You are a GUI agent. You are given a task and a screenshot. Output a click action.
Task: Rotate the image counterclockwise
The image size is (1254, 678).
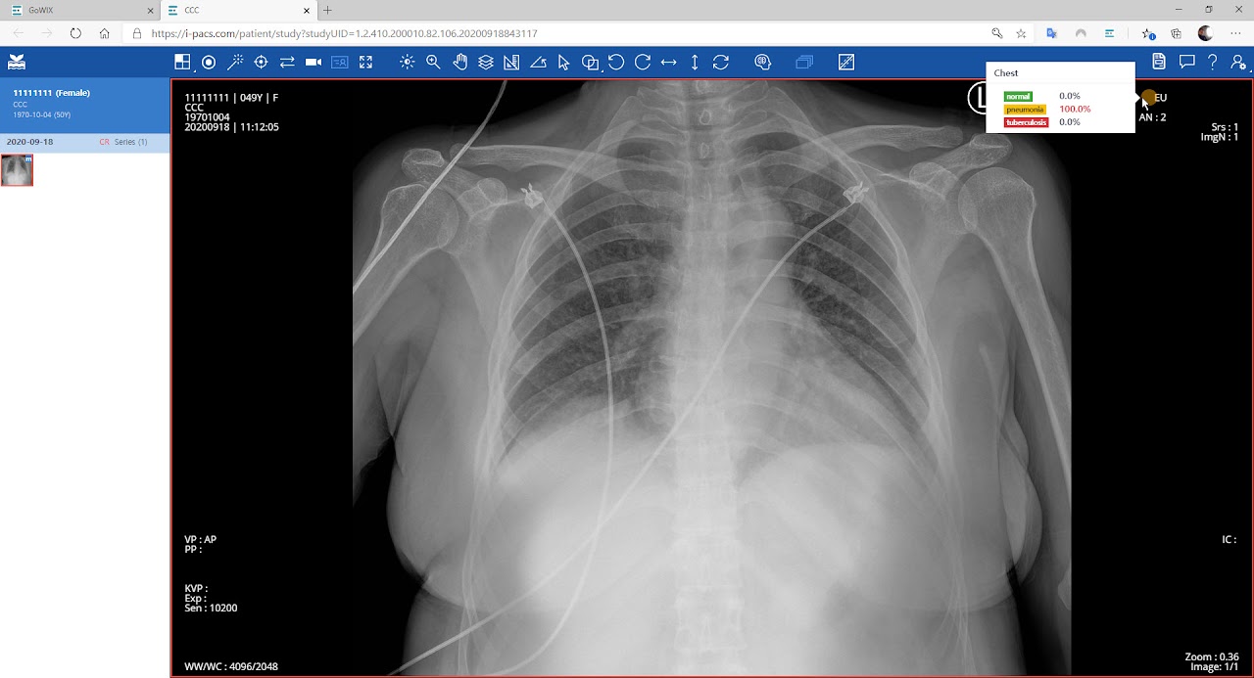coord(616,63)
